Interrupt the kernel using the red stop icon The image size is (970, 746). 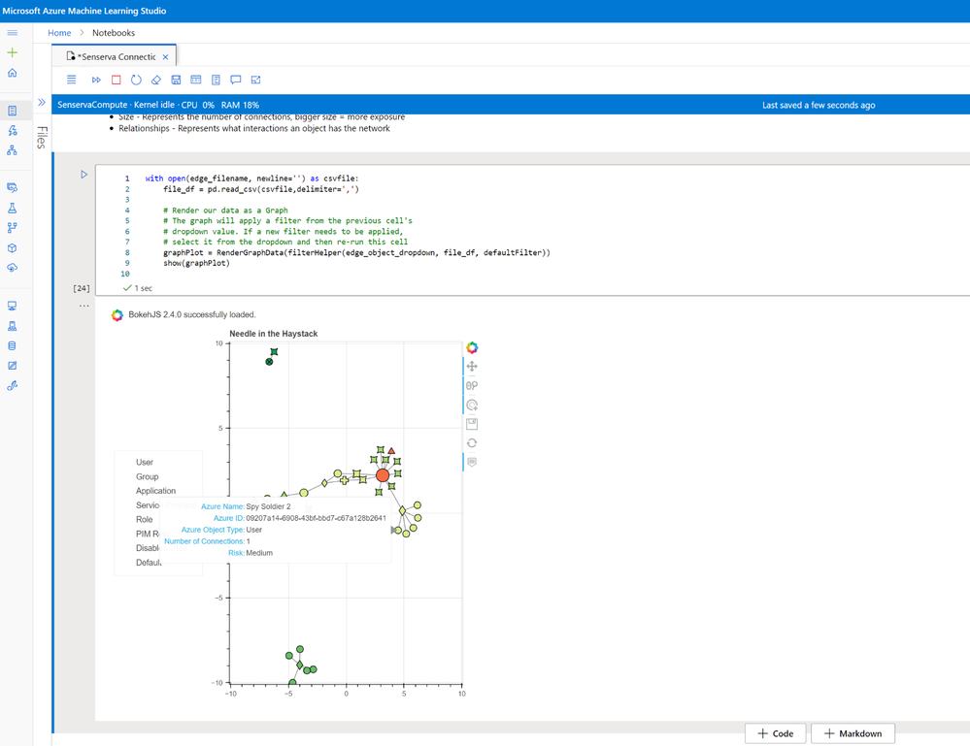coord(116,81)
